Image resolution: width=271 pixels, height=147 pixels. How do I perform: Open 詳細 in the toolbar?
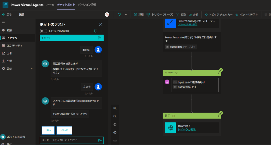(139, 15)
